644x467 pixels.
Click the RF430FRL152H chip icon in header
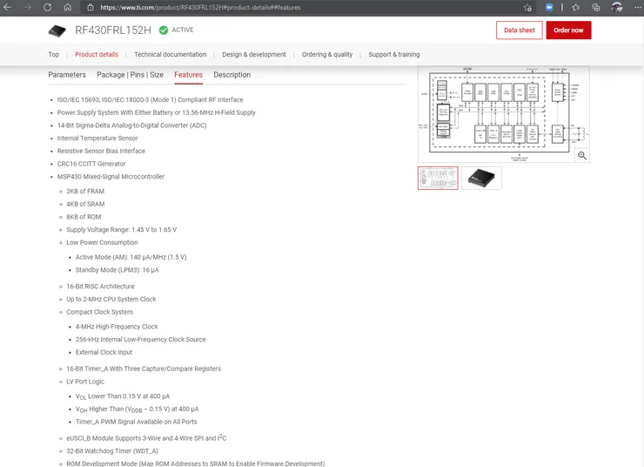[57, 30]
